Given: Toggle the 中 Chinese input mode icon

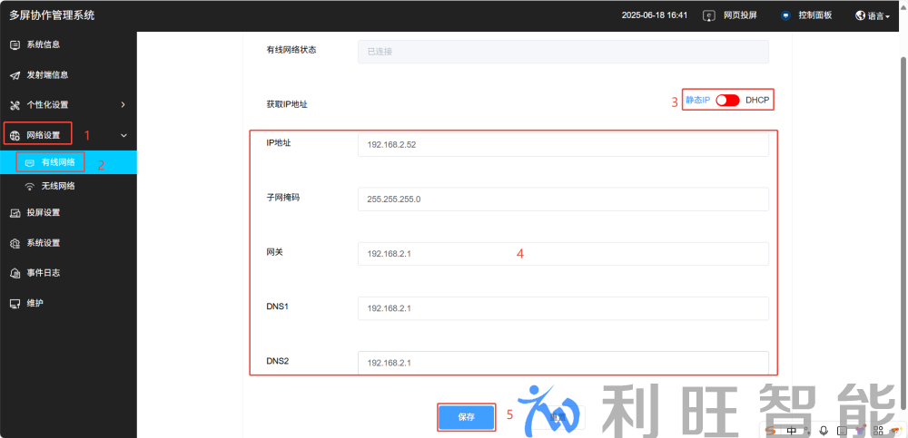Looking at the screenshot, I should coord(792,431).
